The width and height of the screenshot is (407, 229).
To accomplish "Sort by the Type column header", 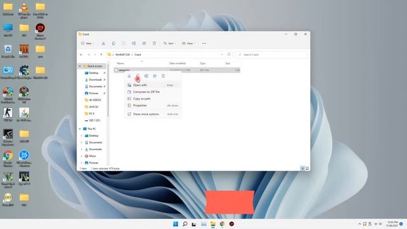I will pyautogui.click(x=203, y=64).
